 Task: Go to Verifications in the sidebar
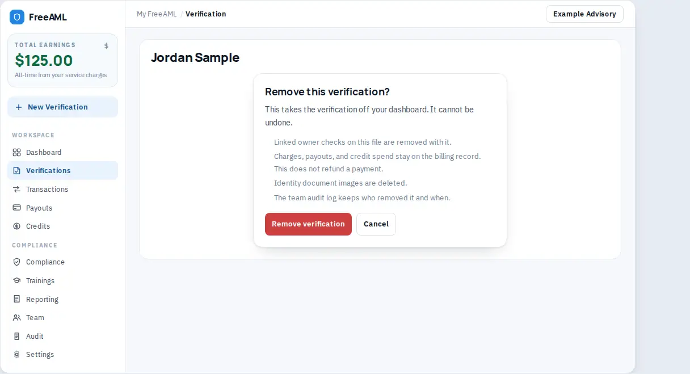pyautogui.click(x=62, y=171)
